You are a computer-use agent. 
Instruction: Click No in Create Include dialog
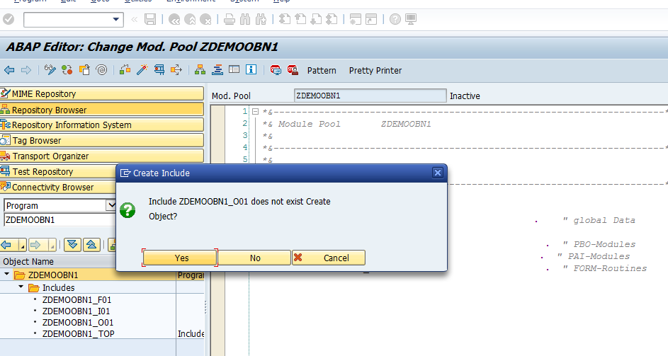pos(255,258)
